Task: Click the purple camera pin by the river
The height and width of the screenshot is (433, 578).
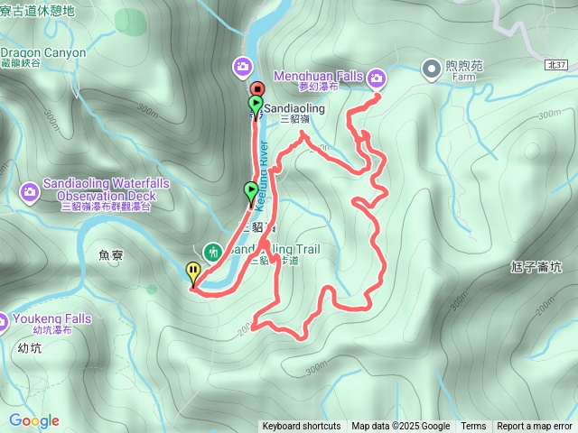Action: [x=242, y=67]
